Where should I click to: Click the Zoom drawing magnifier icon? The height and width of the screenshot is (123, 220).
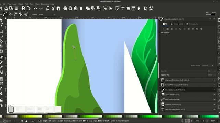coord(70,8)
